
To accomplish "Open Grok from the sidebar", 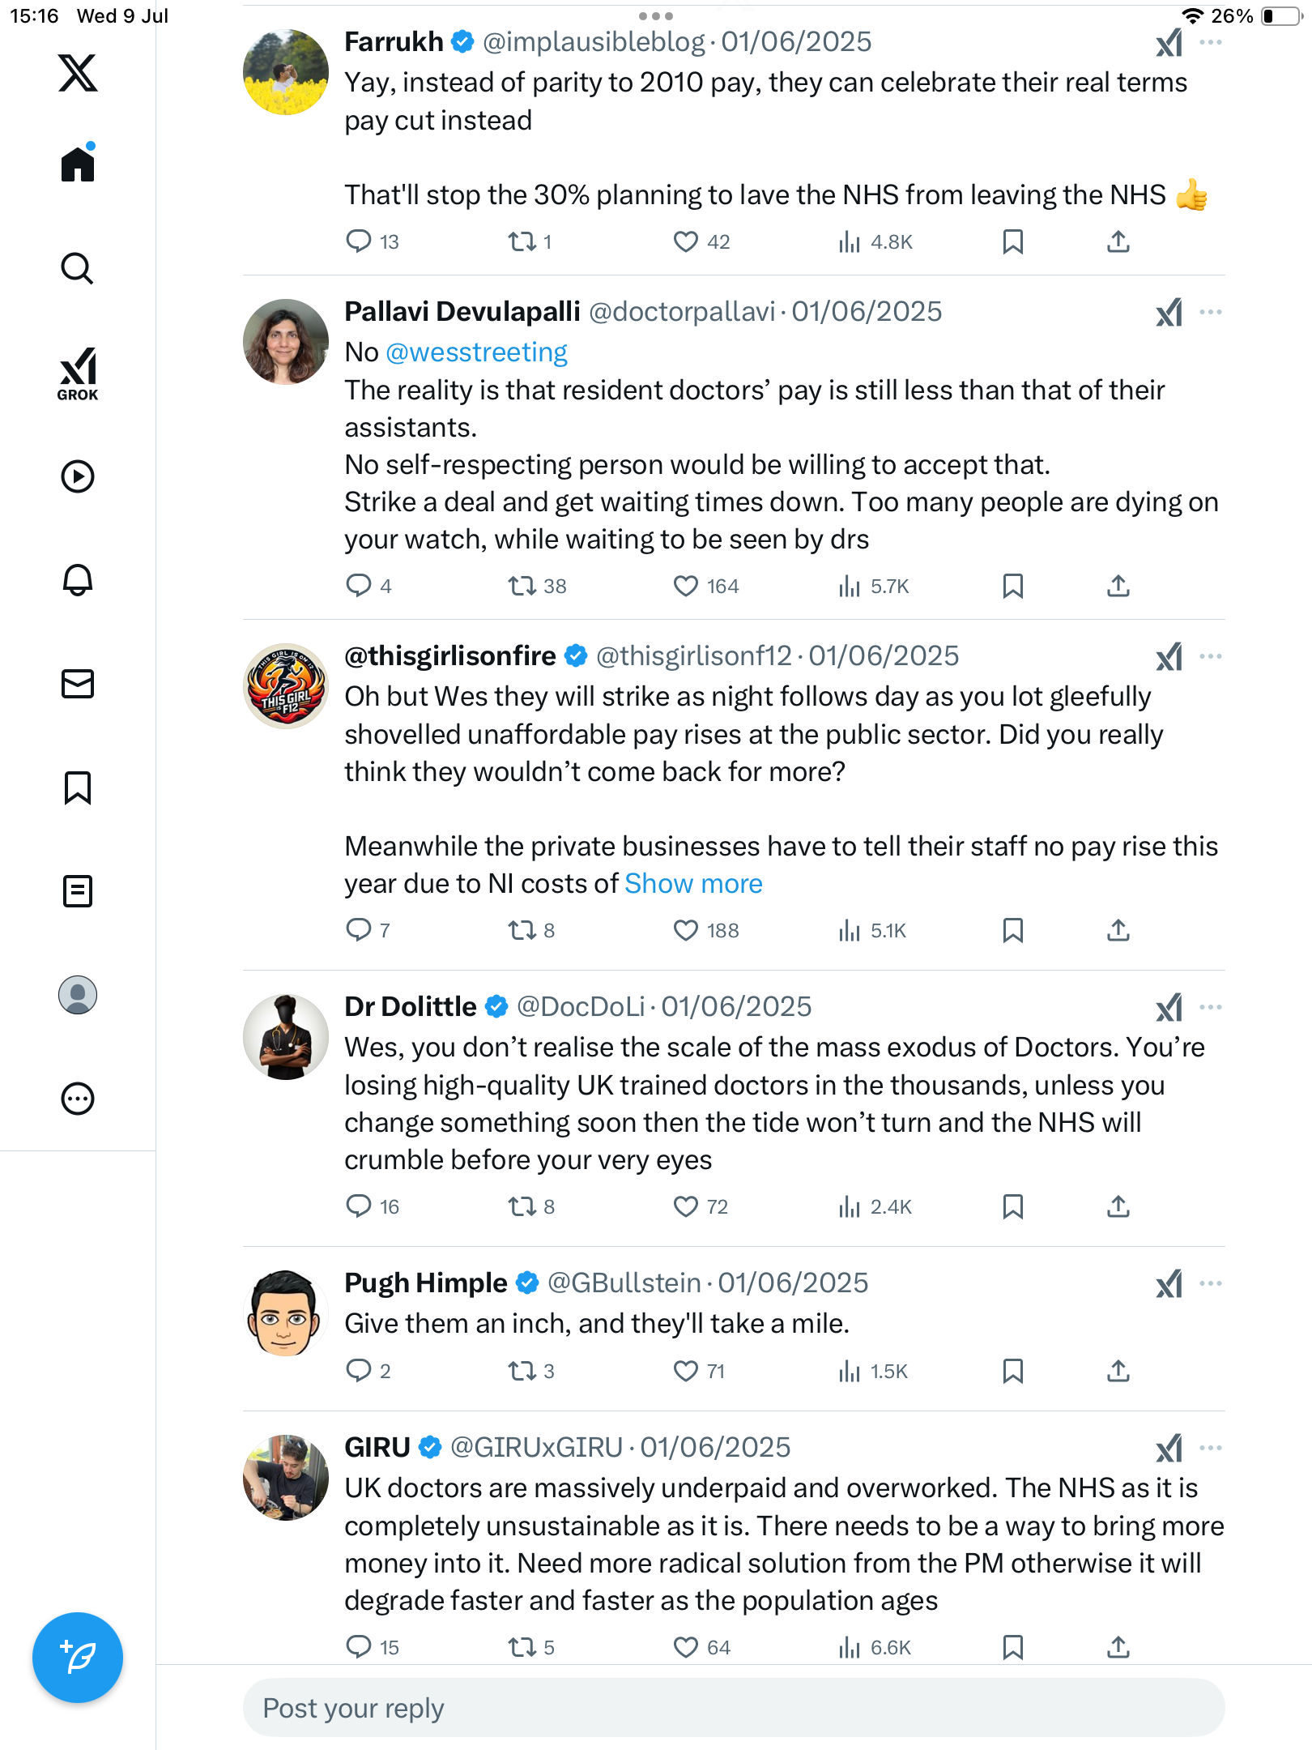I will [x=78, y=373].
